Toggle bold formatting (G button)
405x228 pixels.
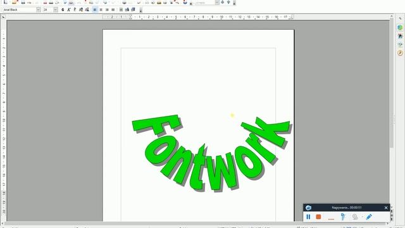(x=63, y=9)
